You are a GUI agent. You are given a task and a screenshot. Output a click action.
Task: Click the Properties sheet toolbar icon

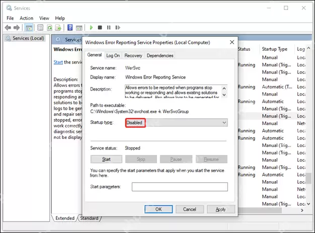click(40, 28)
